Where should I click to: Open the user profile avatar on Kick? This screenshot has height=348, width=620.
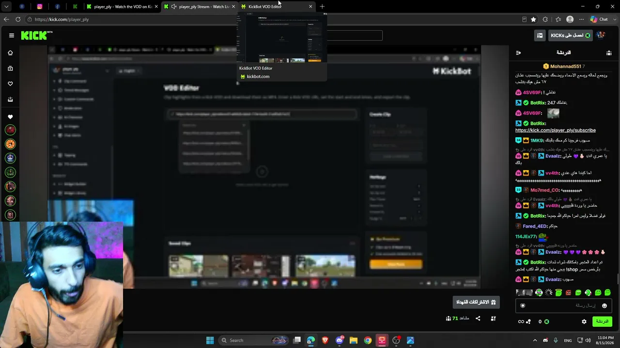pos(601,35)
